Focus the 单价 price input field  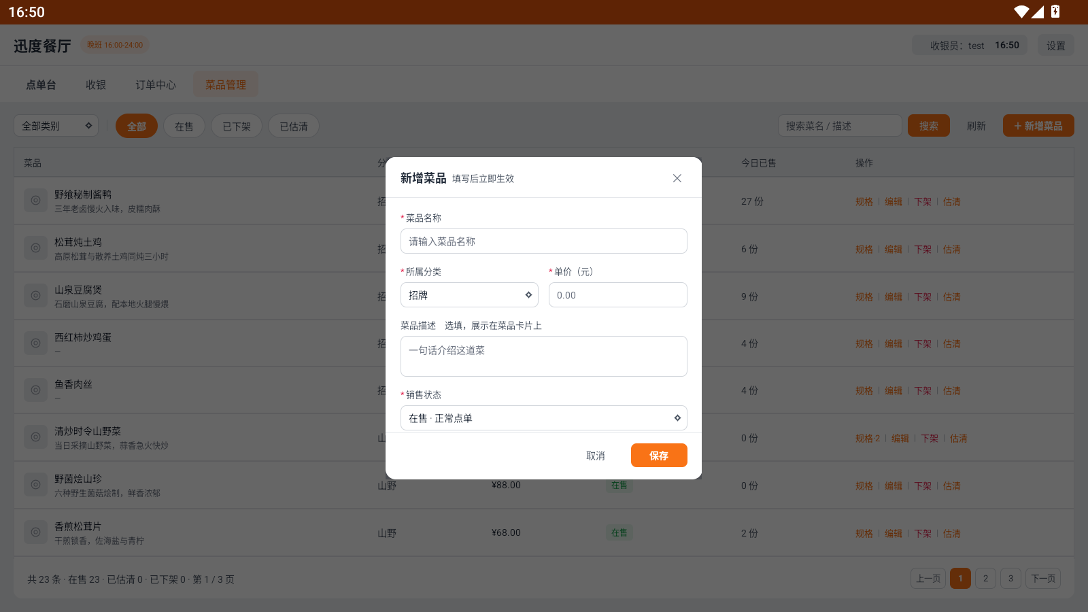coord(617,295)
